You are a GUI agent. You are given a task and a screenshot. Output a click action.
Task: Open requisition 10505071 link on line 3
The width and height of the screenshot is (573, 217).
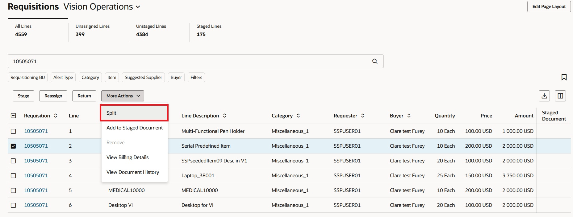[36, 161]
